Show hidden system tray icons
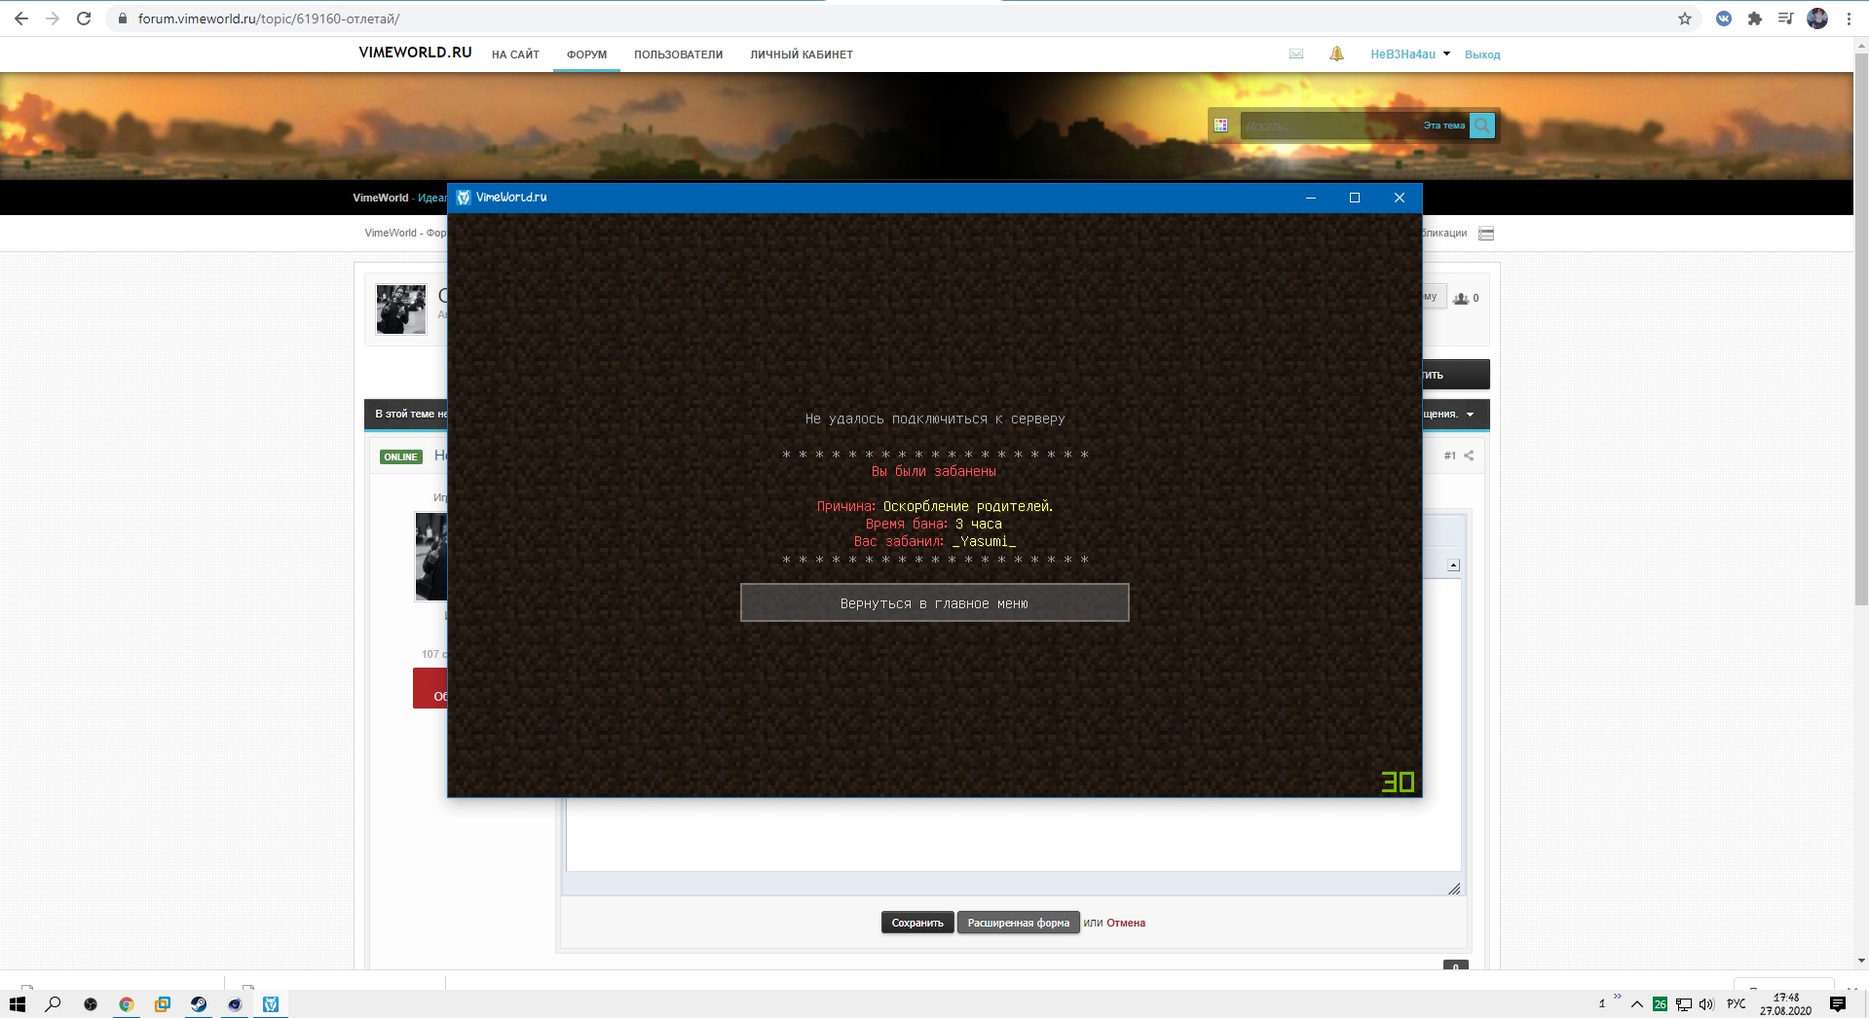The image size is (1869, 1018). (1636, 1004)
